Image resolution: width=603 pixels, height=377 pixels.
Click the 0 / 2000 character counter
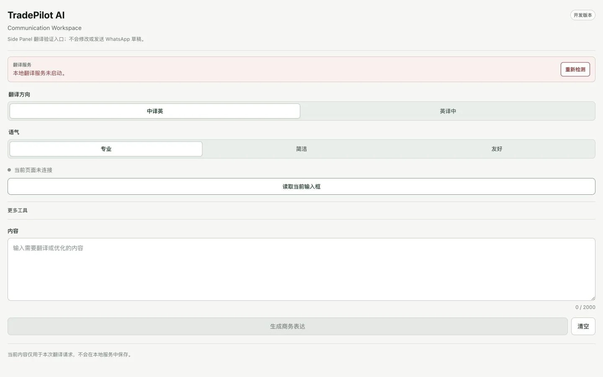[585, 307]
